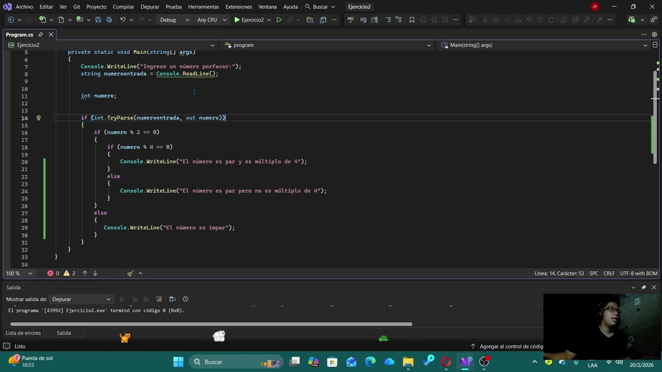Click the new project icon
This screenshot has width=662, height=372.
(x=43, y=20)
